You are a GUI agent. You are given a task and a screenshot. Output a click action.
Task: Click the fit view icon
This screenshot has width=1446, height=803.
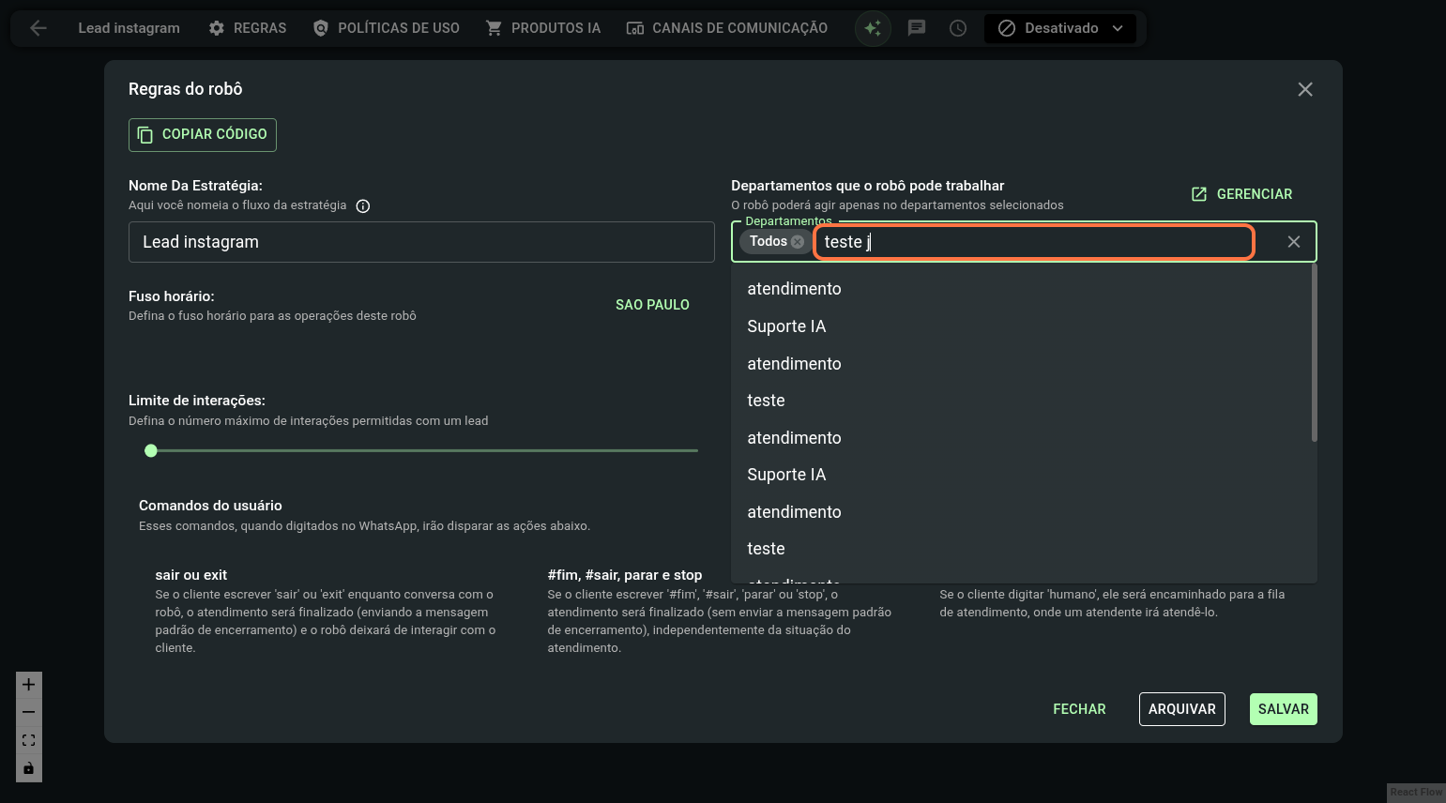[x=29, y=740]
